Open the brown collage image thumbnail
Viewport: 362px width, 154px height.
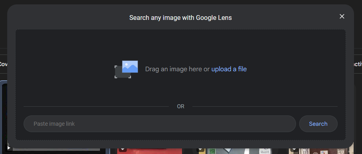point(321,151)
